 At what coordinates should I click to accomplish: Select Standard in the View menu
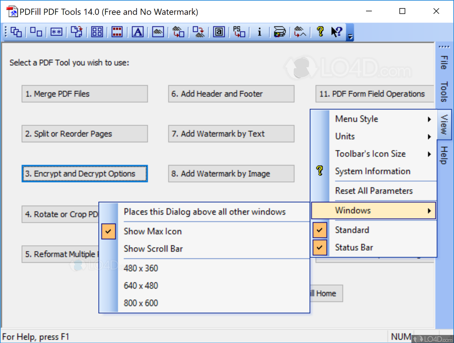(373, 230)
